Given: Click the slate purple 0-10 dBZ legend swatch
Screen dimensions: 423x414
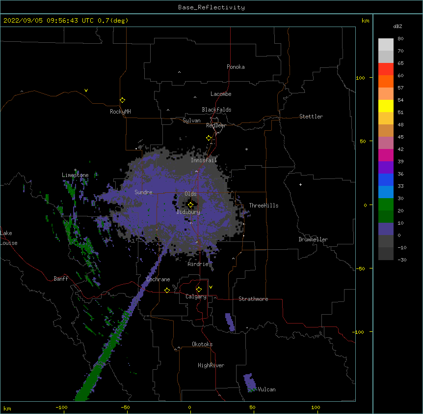Looking at the screenshot, I should pyautogui.click(x=386, y=229).
